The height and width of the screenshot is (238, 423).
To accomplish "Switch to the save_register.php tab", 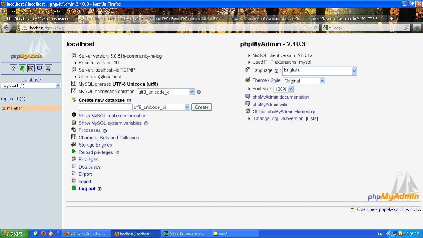I will coord(38,19).
